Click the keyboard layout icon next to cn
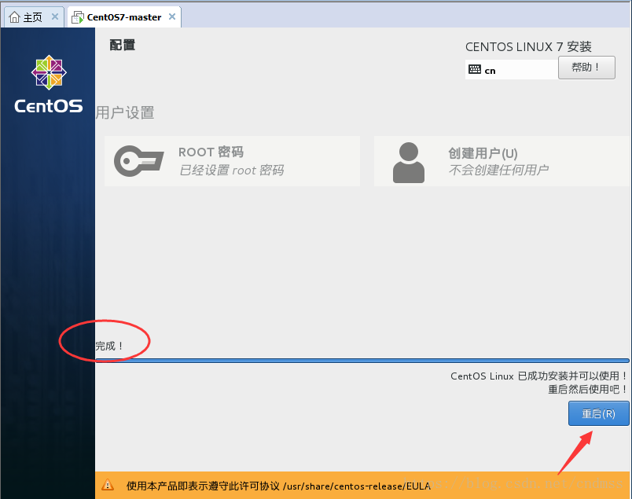The width and height of the screenshot is (632, 499). pos(476,70)
